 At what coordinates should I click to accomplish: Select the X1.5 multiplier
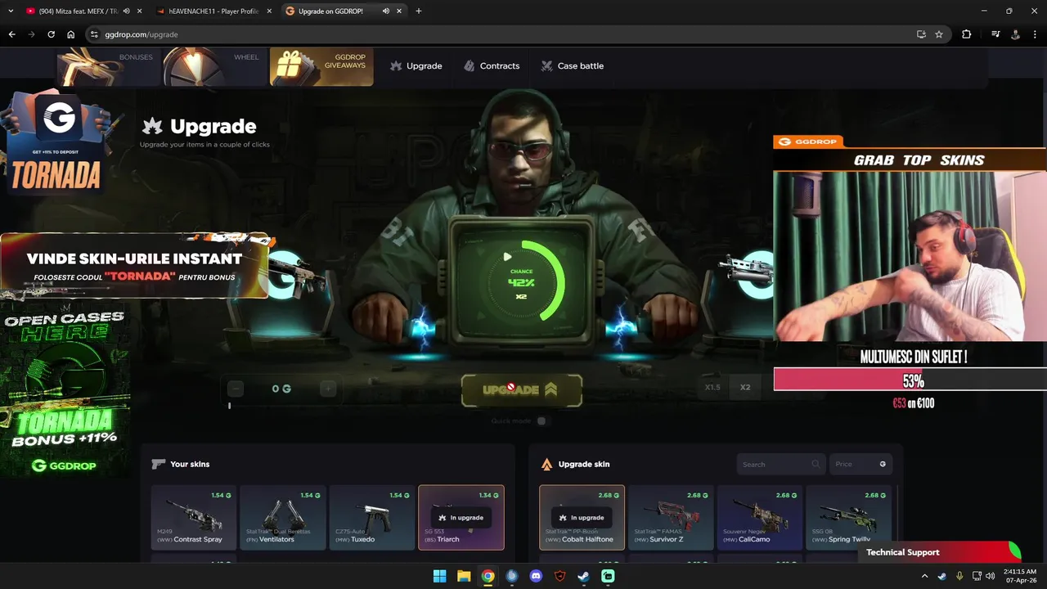pyautogui.click(x=712, y=387)
